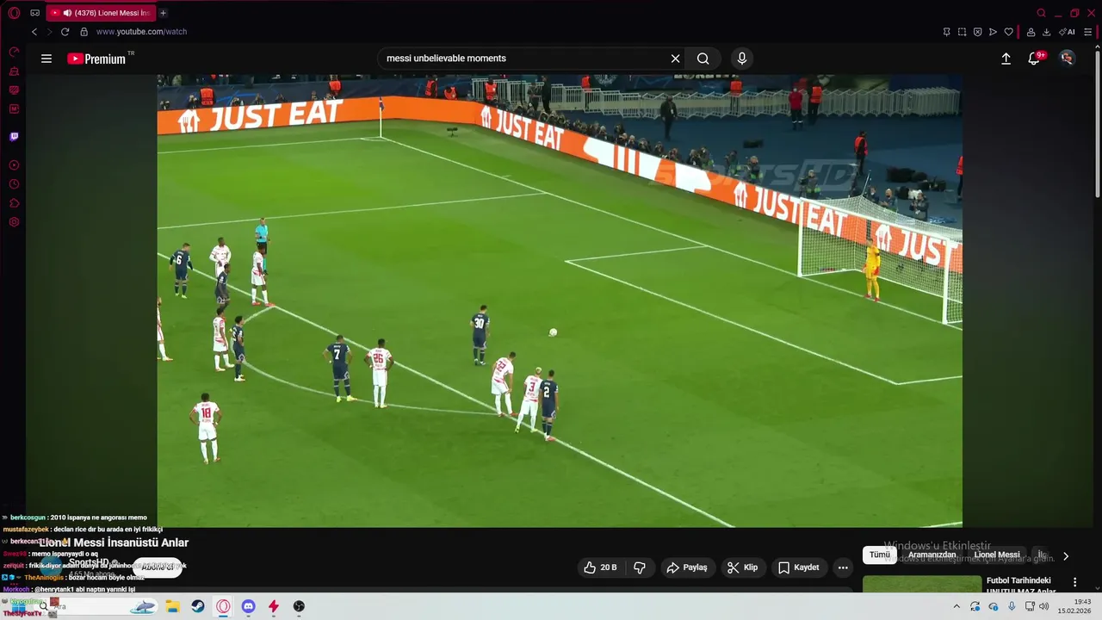Add page to bookmarks heart icon

pyautogui.click(x=1008, y=32)
